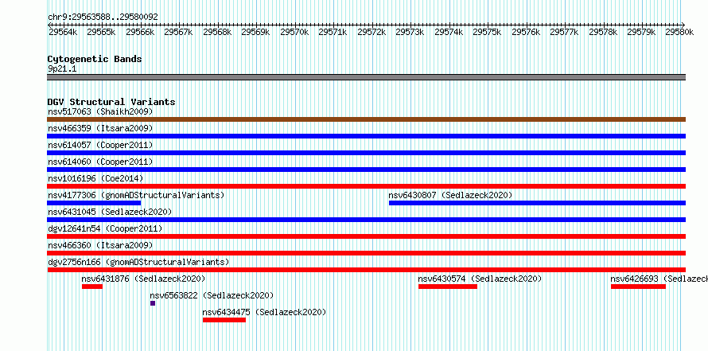Click dgv2756n166 (gnomADStructuralVariants) label
Viewport: 708px width, 351px height.
(x=138, y=262)
